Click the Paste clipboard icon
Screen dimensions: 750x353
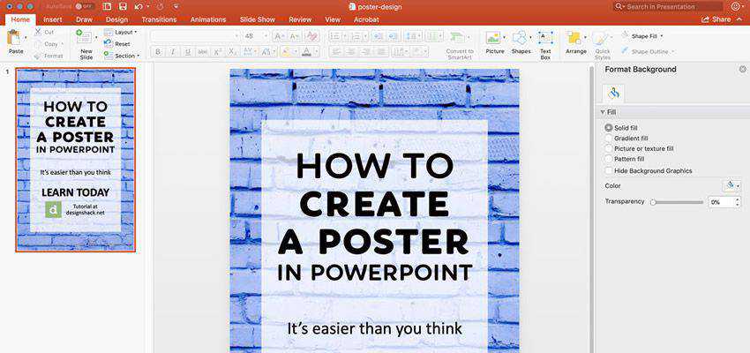[15, 39]
